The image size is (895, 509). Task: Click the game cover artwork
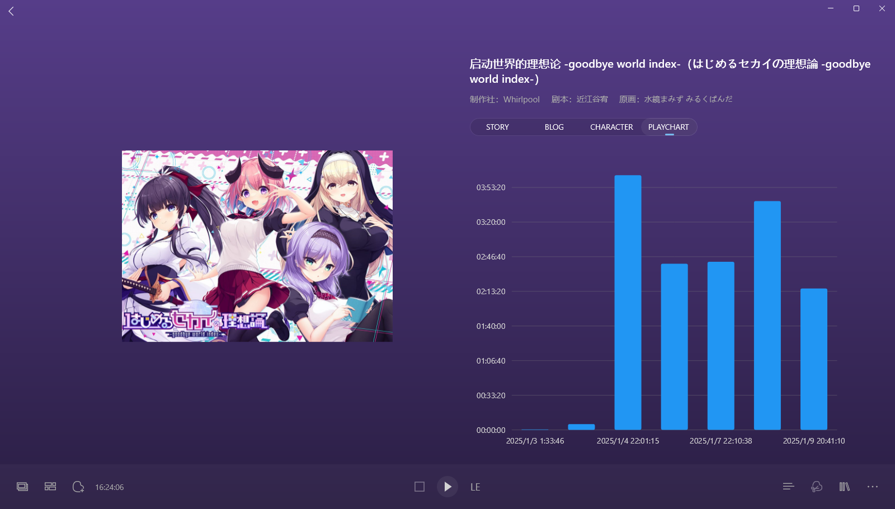point(257,246)
